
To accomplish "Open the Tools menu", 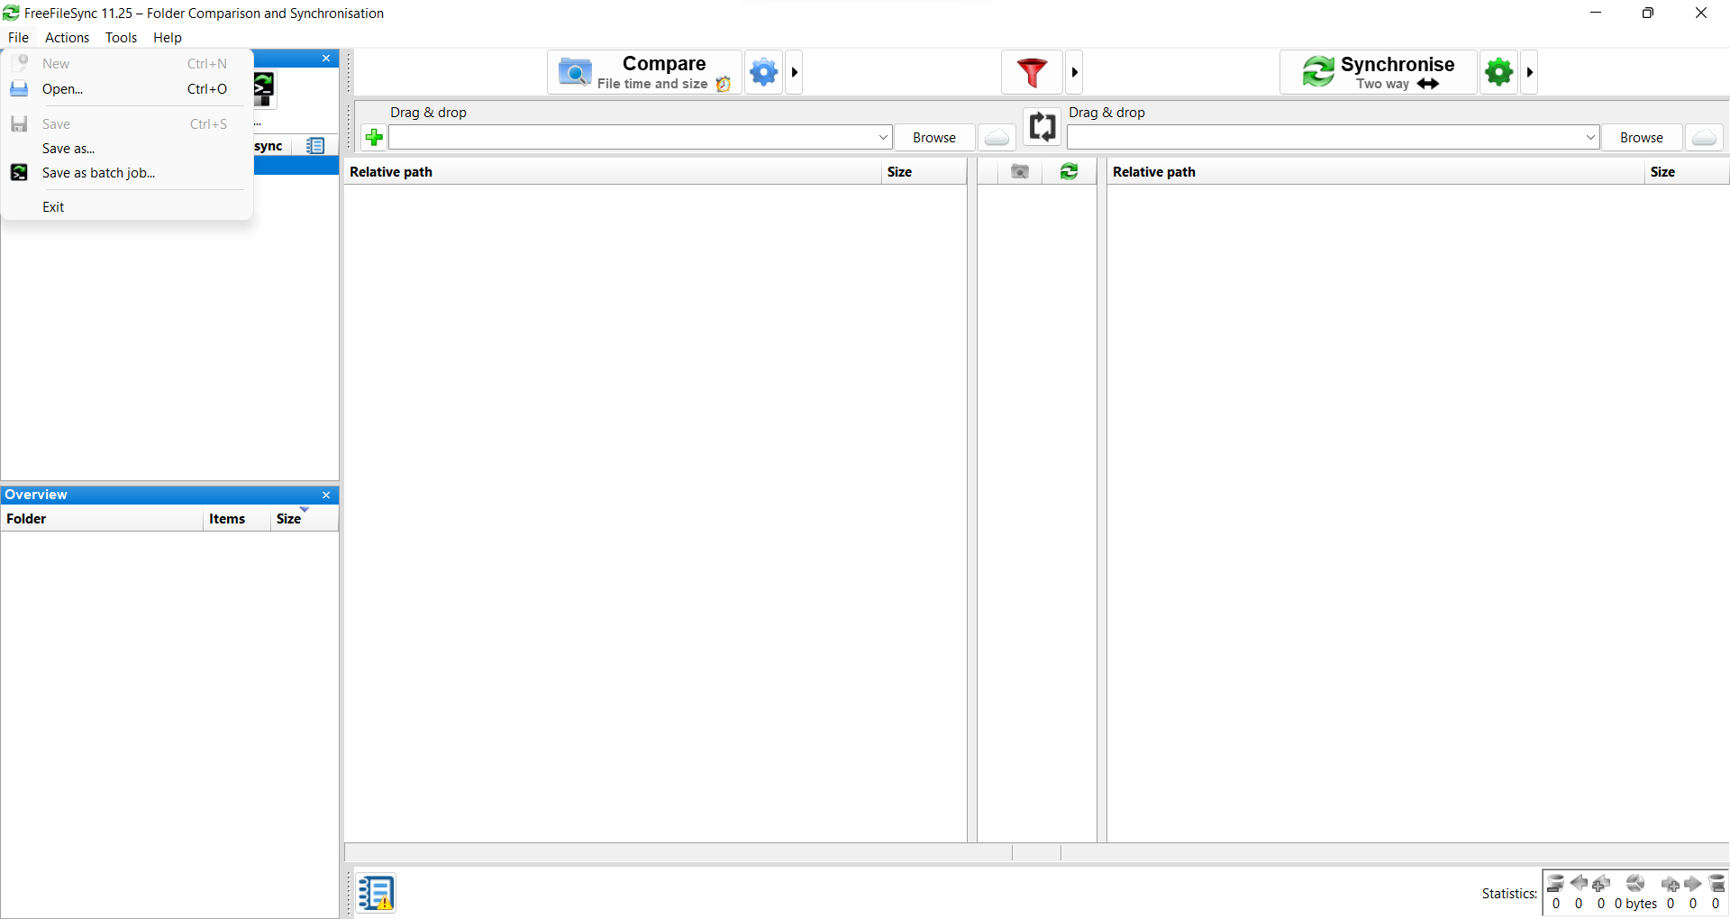I will 121,38.
